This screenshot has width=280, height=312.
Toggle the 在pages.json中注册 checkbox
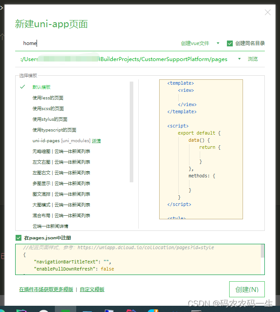pyautogui.click(x=18, y=238)
